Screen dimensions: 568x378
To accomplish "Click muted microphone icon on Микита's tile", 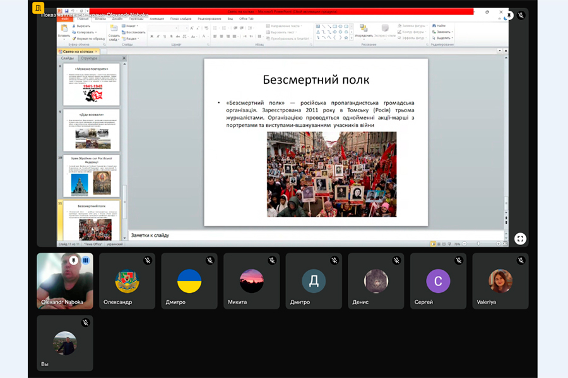I will [272, 260].
